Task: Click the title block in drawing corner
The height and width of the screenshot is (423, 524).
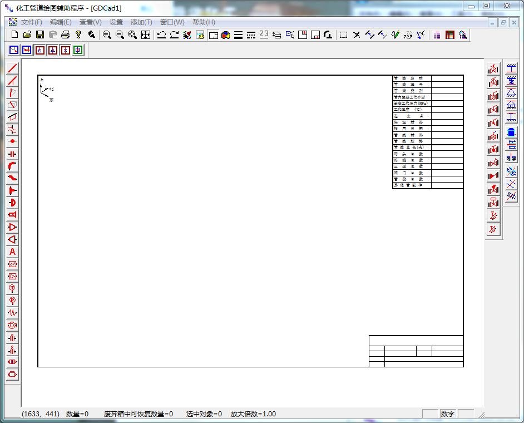Action: point(416,351)
